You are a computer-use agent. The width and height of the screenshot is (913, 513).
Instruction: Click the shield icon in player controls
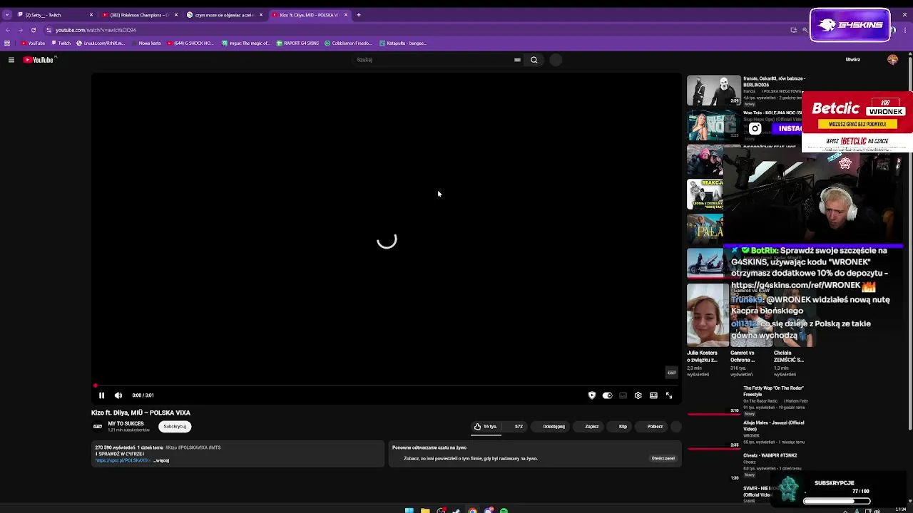[x=591, y=395]
